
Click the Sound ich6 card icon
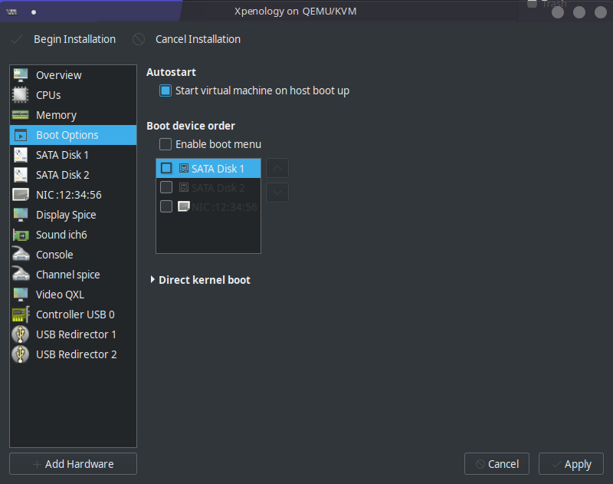pyautogui.click(x=21, y=235)
